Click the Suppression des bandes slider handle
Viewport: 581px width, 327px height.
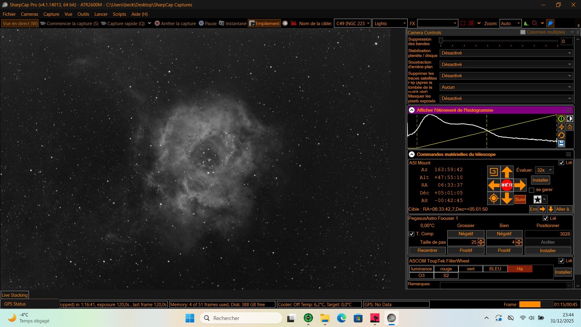[x=441, y=41]
